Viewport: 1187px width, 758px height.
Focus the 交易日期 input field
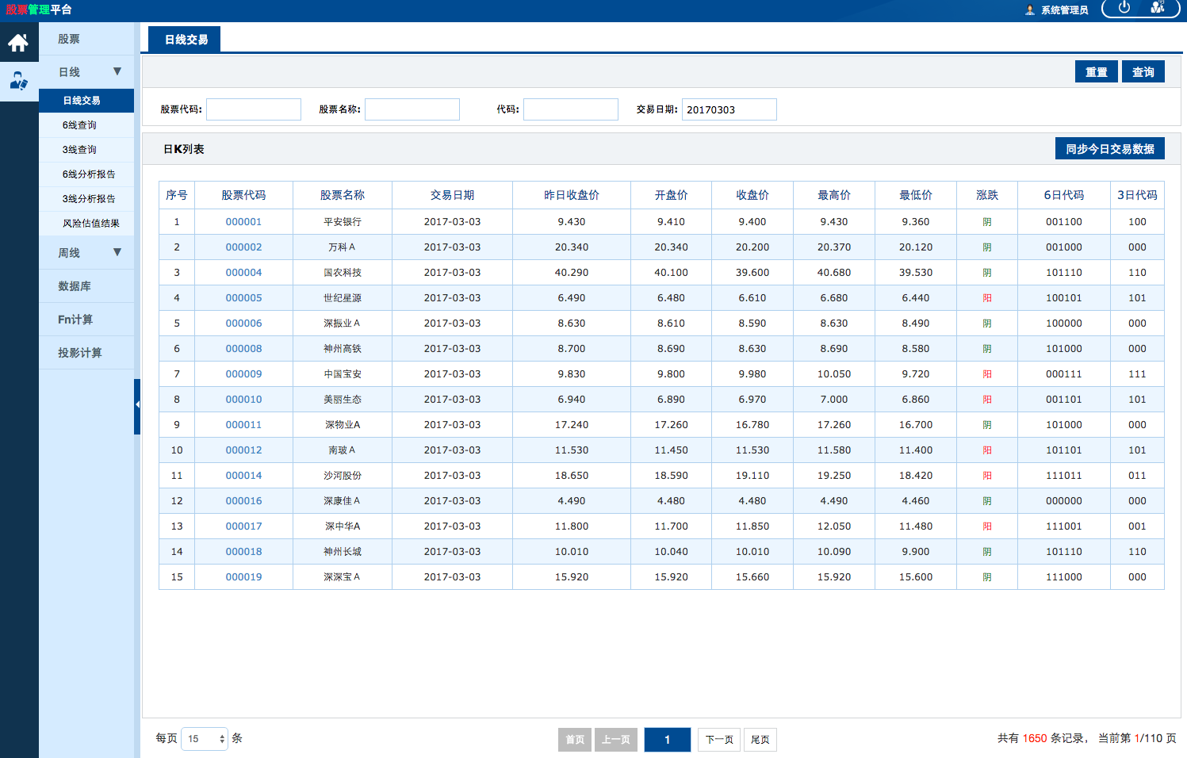(729, 109)
